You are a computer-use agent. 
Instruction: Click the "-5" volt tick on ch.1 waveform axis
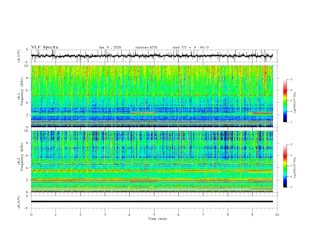[x=26, y=62]
